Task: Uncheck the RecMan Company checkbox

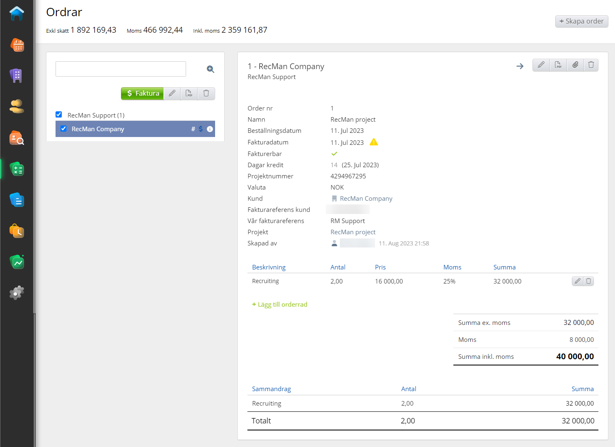Action: point(63,129)
